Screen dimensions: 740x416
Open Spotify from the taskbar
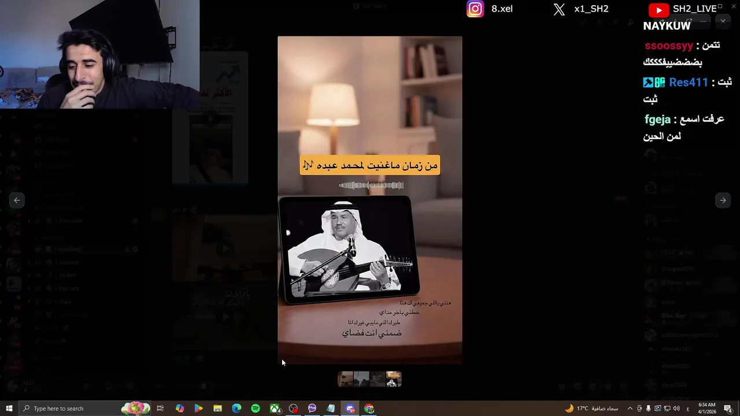256,408
